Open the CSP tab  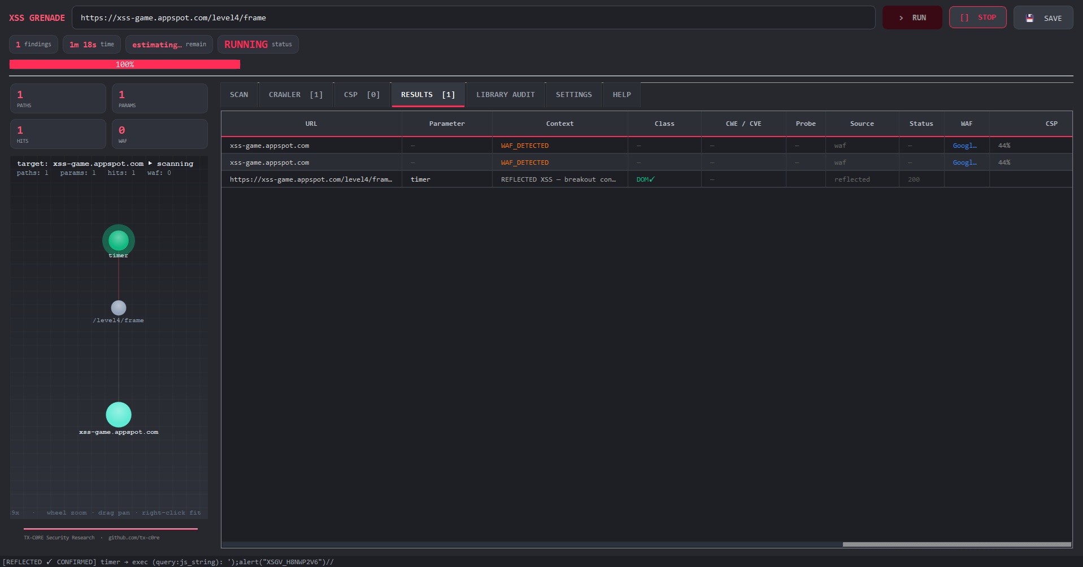pos(362,95)
